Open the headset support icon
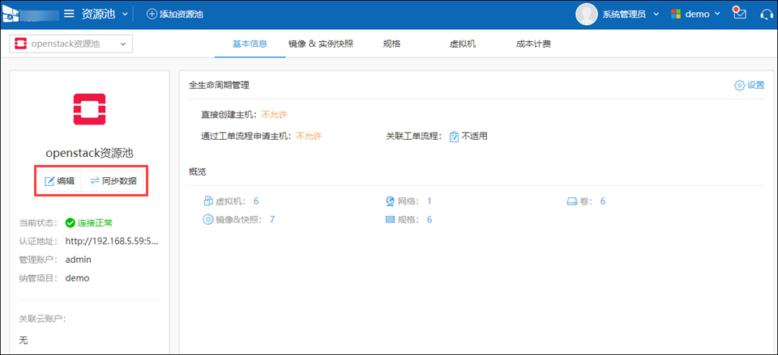This screenshot has height=355, width=778. [767, 14]
